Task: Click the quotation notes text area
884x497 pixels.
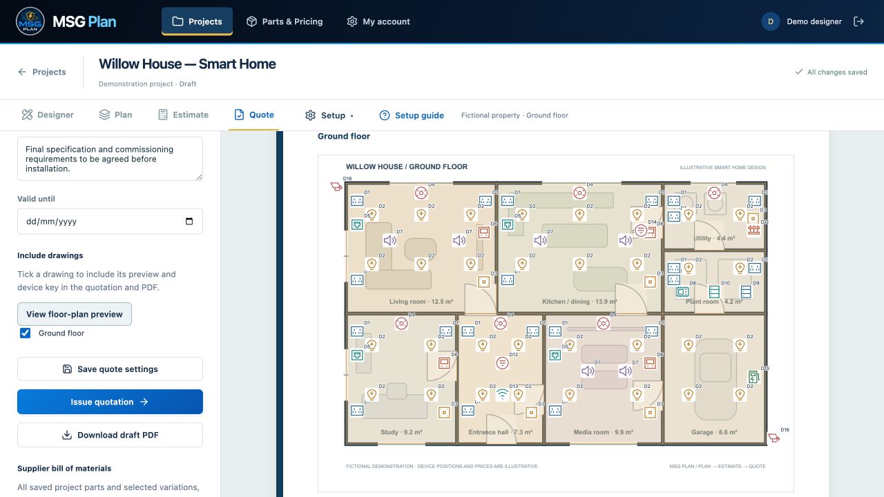Action: 110,159
